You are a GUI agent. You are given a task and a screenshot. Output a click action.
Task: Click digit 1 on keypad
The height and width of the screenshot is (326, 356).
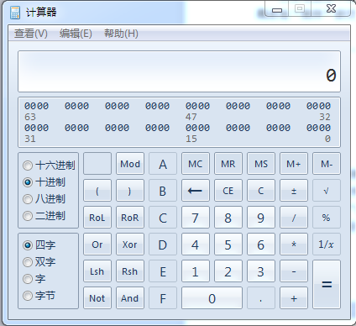pos(196,271)
